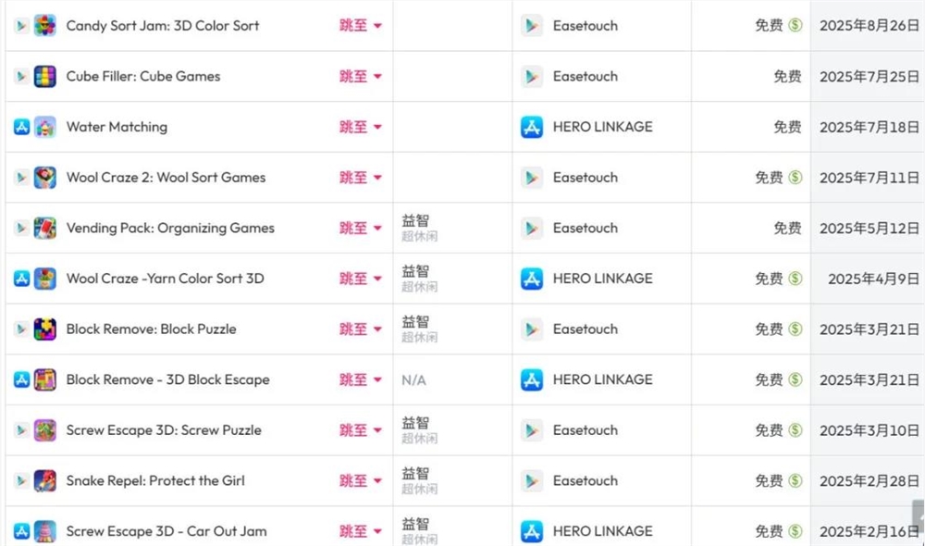Click the Wool Craze 2 app icon
This screenshot has width=925, height=546.
tap(44, 178)
